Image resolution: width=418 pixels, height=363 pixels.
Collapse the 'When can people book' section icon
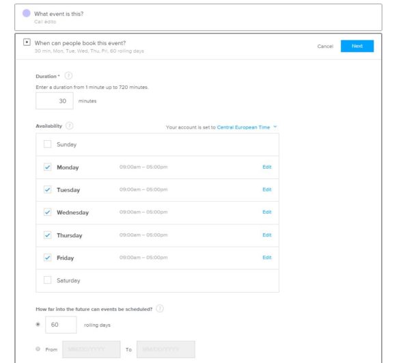click(x=27, y=42)
